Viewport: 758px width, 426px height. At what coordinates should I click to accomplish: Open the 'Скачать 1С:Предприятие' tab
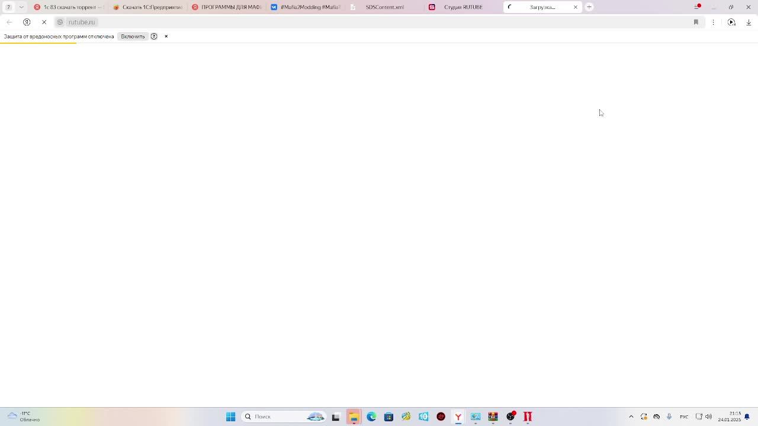147,7
